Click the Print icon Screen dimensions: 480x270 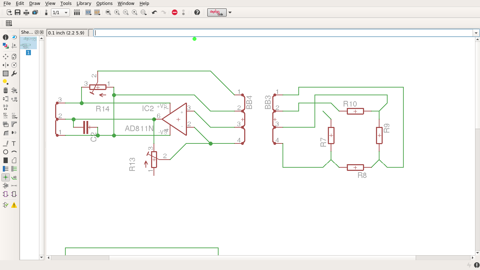click(x=26, y=12)
